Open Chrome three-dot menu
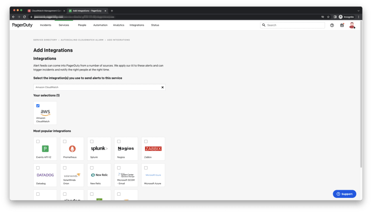 (358, 17)
